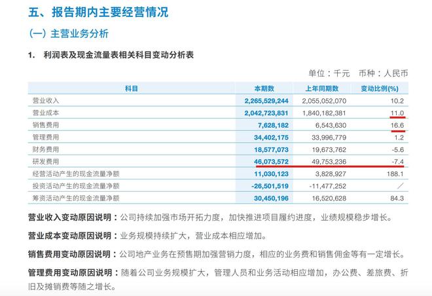The height and width of the screenshot is (296, 432).
Task: Click the row label 管理费用
Action: coord(46,137)
